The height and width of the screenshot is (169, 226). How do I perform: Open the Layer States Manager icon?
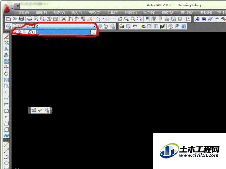point(113,27)
